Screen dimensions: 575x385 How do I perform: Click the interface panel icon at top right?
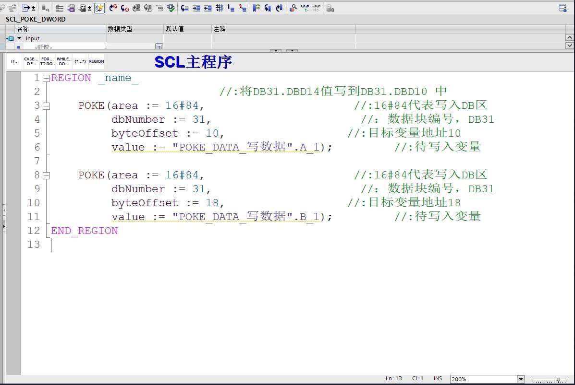tap(563, 8)
